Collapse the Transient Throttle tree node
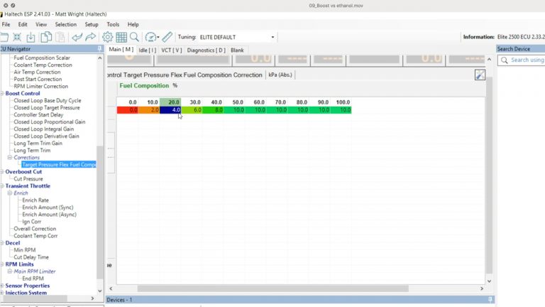 (2, 185)
